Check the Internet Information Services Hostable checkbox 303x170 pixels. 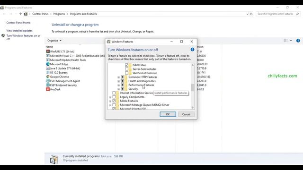click(114, 93)
